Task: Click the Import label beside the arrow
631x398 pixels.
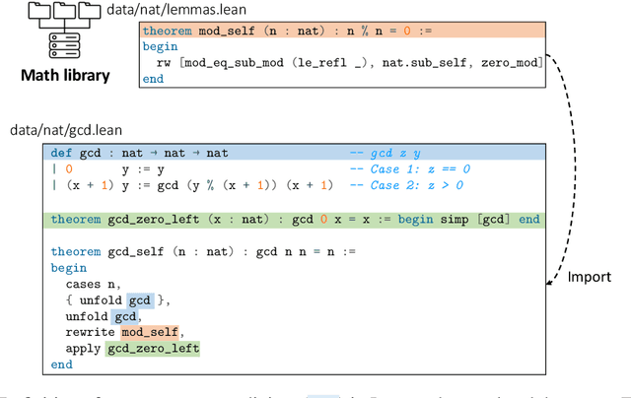Action: (x=587, y=279)
